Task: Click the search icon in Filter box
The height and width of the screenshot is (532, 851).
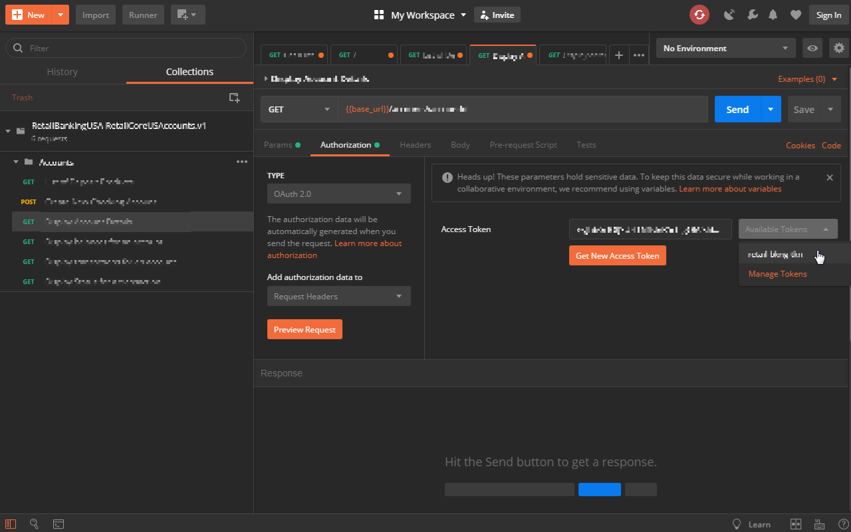Action: tap(18, 48)
